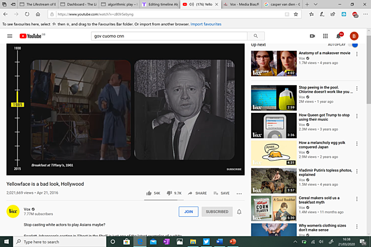Image resolution: width=371 pixels, height=247 pixels.
Task: Click the title Cereal makers sold us a breakfast myth
Action: [319, 200]
